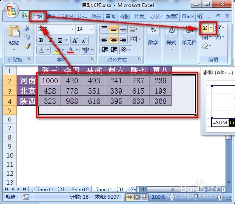Switch to the 公式 ribbon tab
This screenshot has width=235, height=204.
[82, 16]
